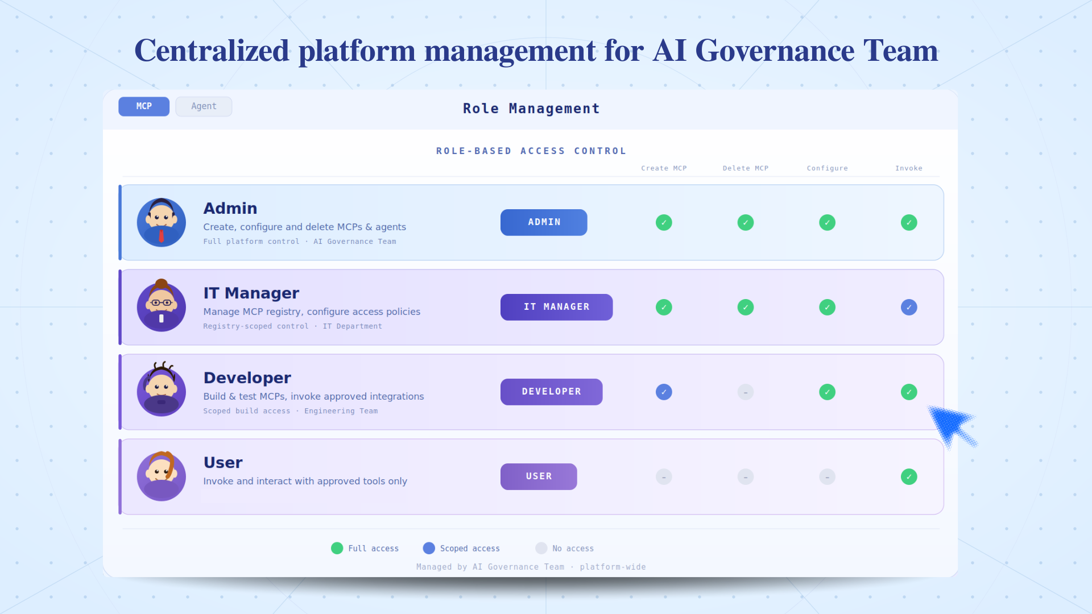Screen dimensions: 1092x614
Task: Click the 'No access' legend label
Action: 573,549
